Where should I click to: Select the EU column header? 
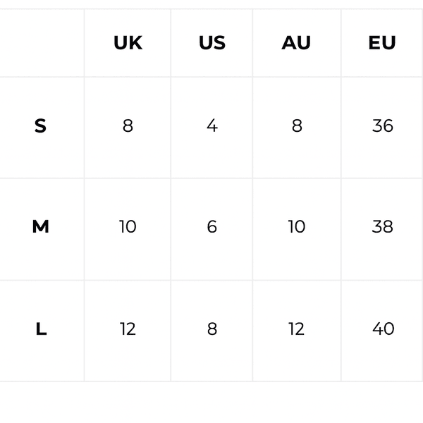tap(382, 43)
